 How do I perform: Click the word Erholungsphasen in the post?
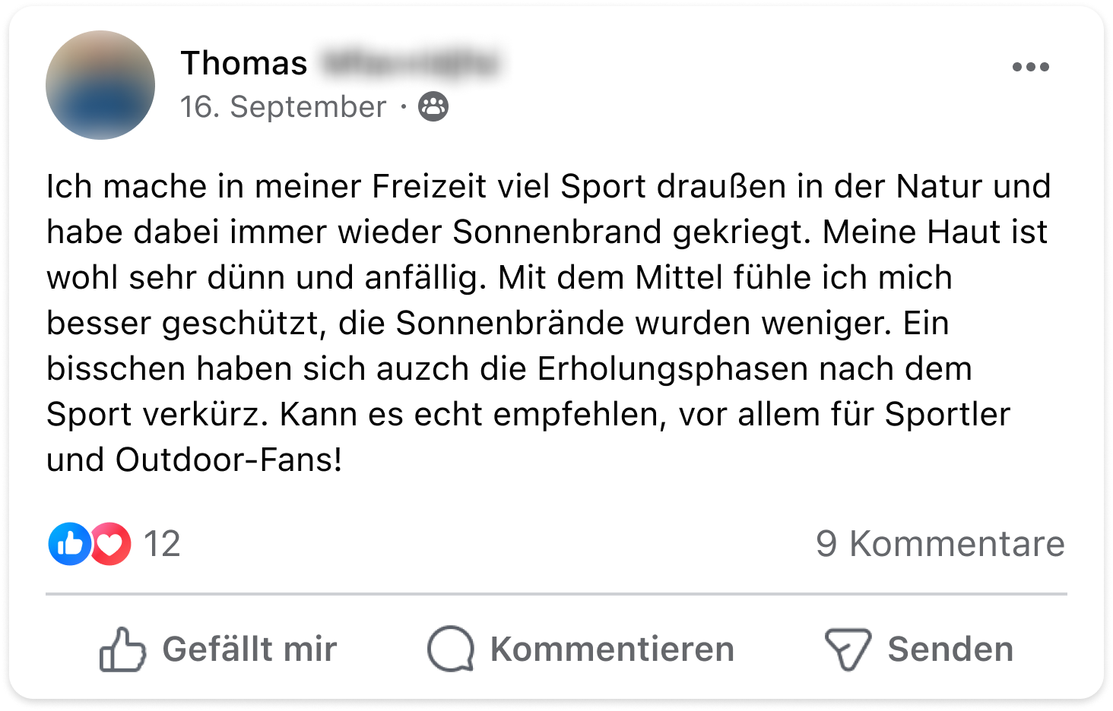point(672,369)
